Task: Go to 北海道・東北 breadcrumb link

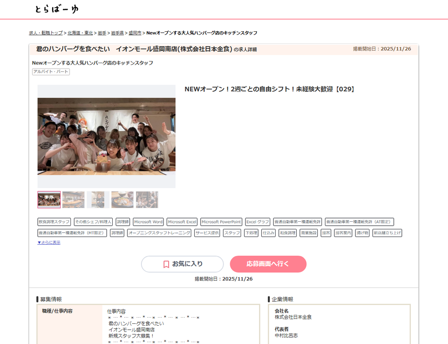Action: (x=80, y=33)
